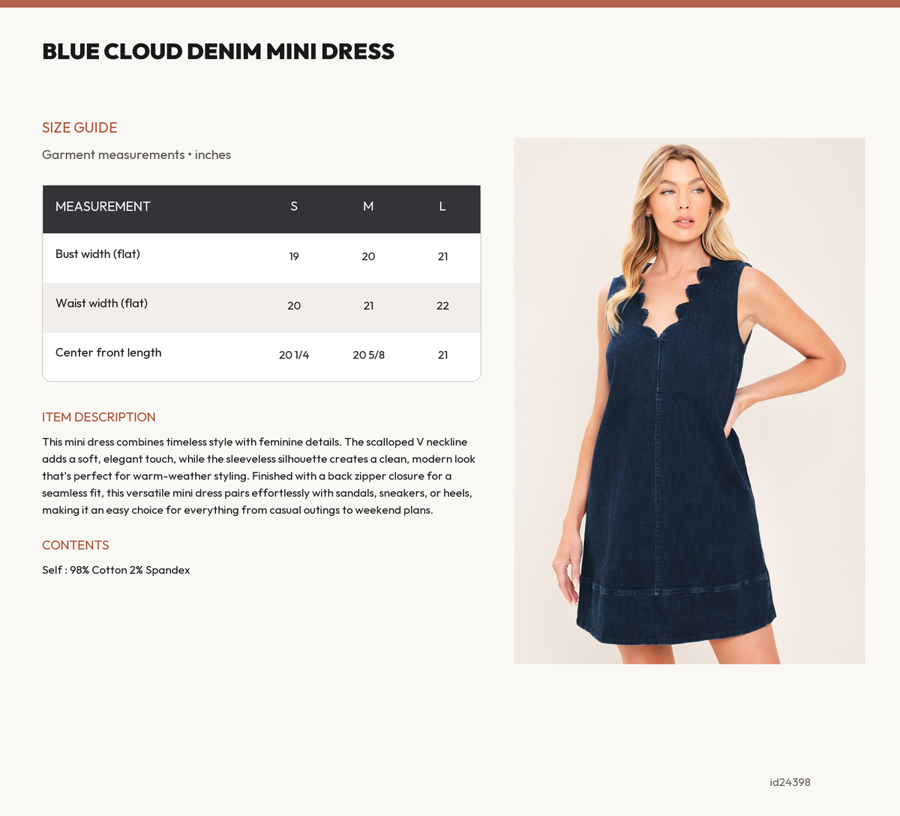Select the L size column header

(442, 206)
